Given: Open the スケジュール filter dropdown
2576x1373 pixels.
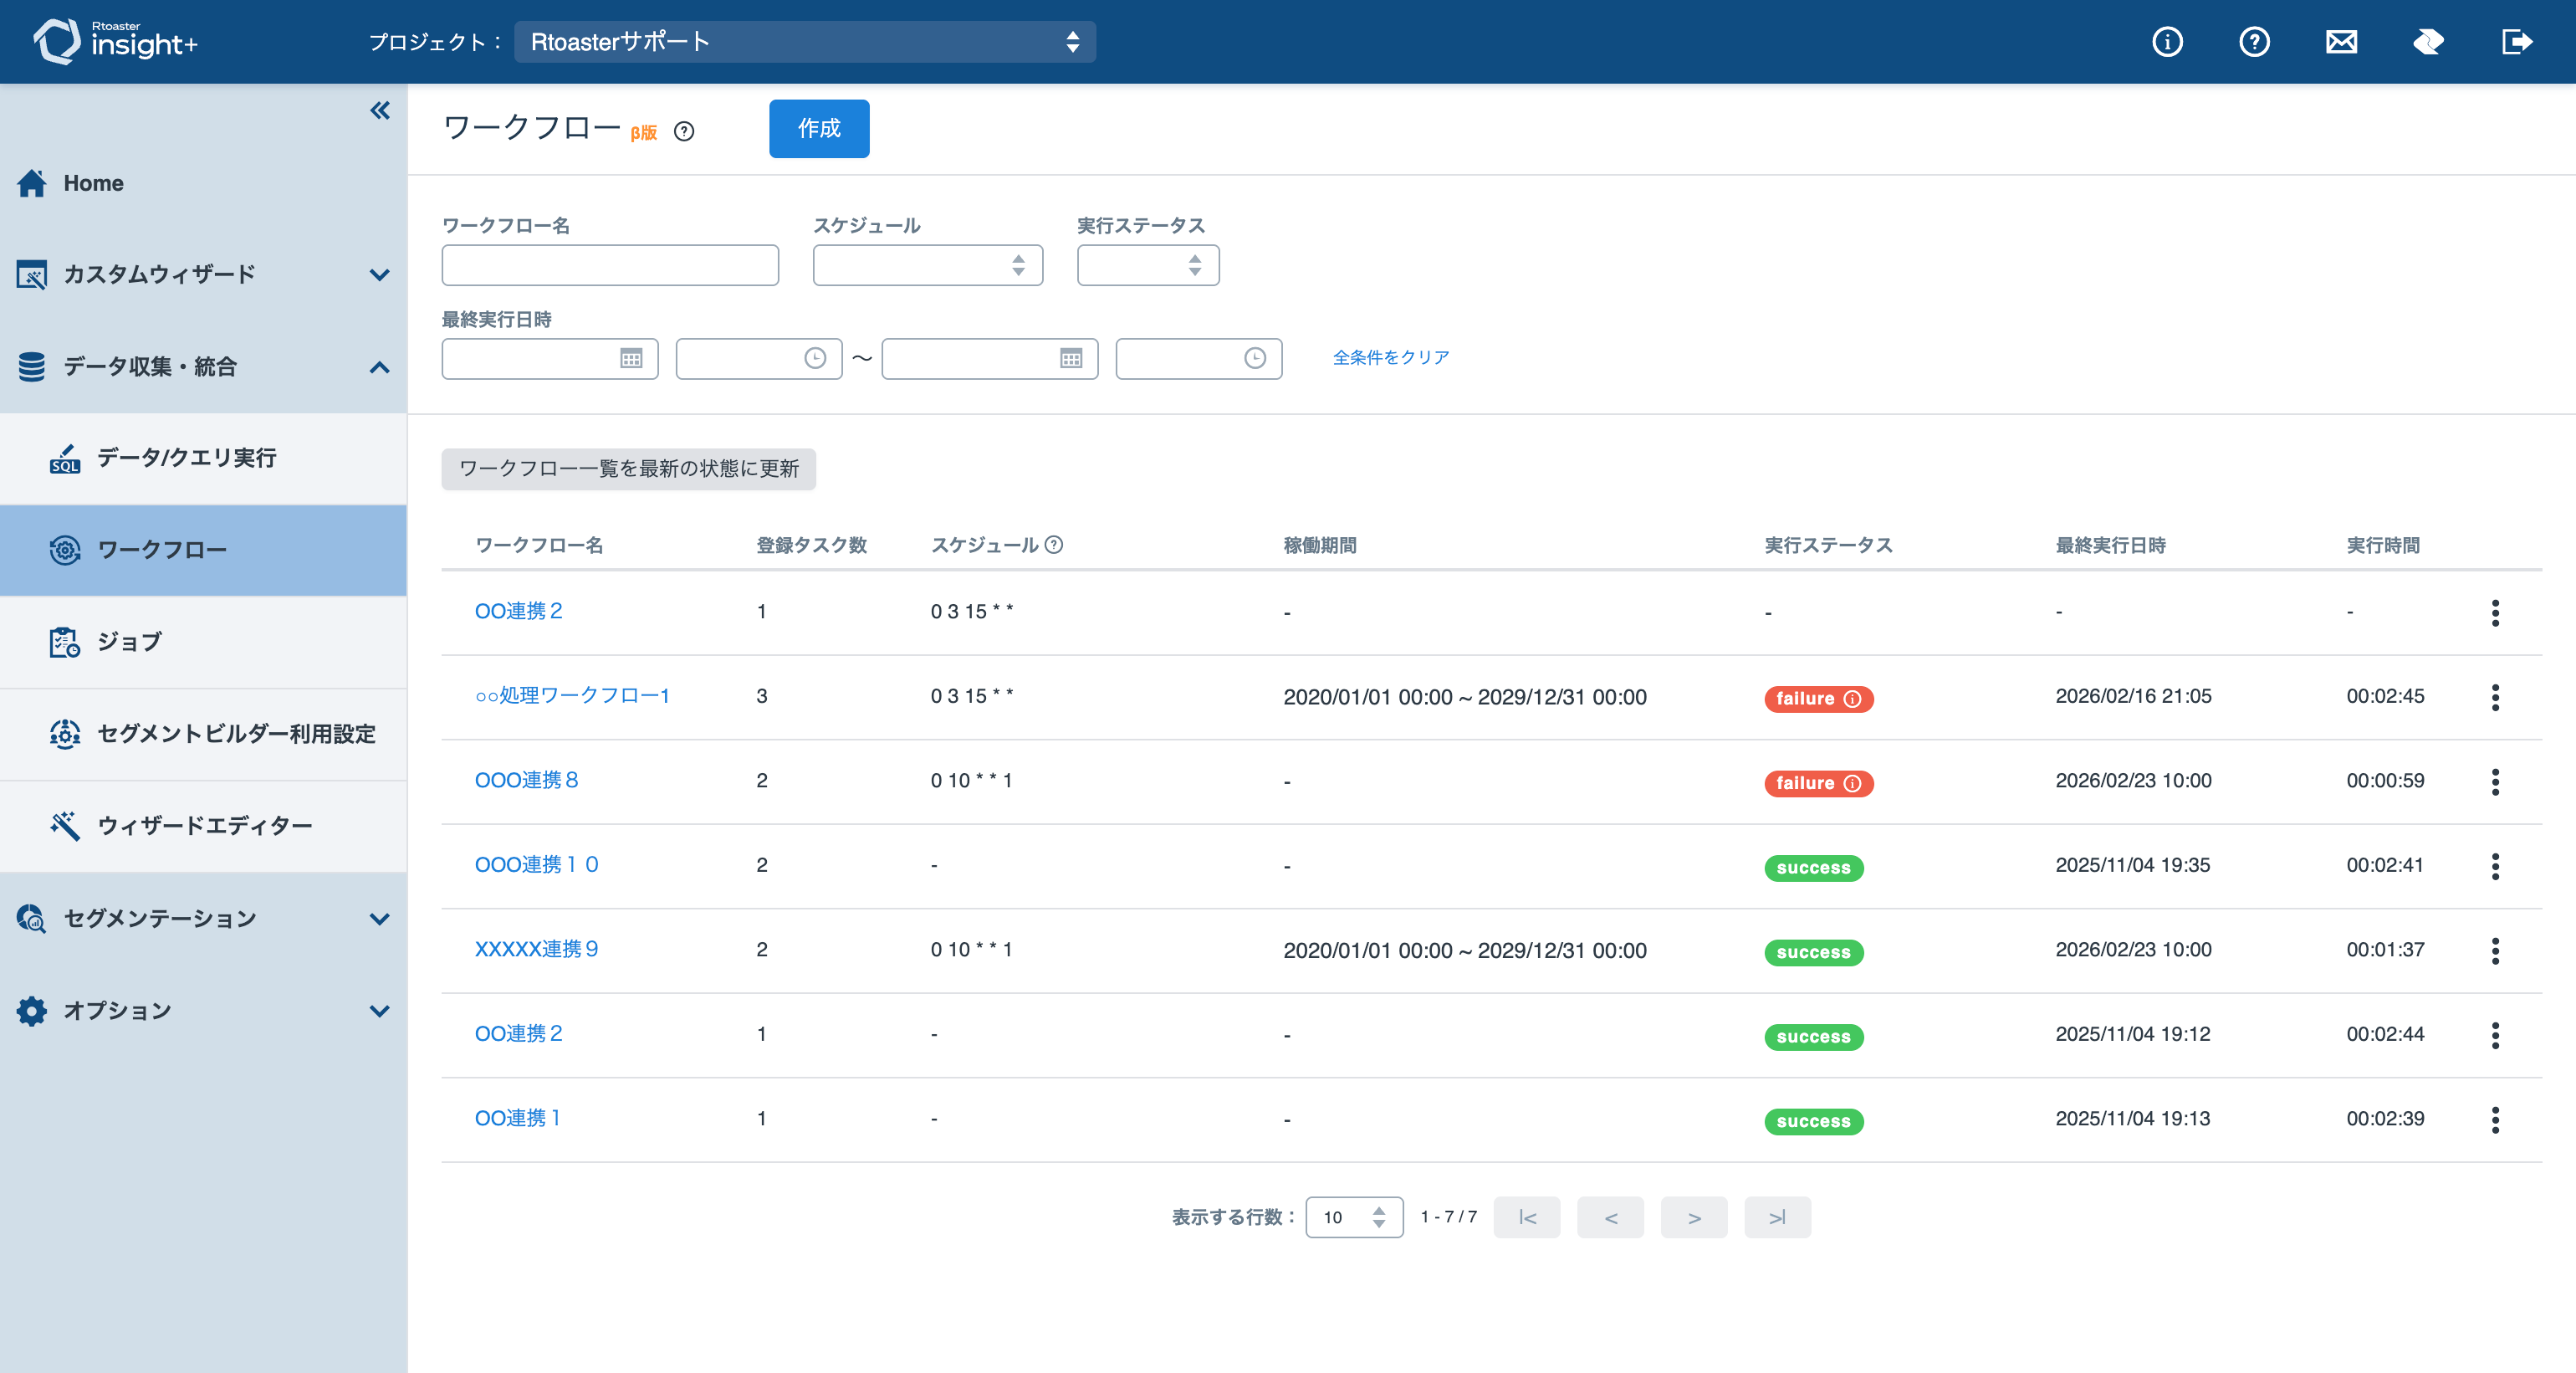Looking at the screenshot, I should point(928,265).
